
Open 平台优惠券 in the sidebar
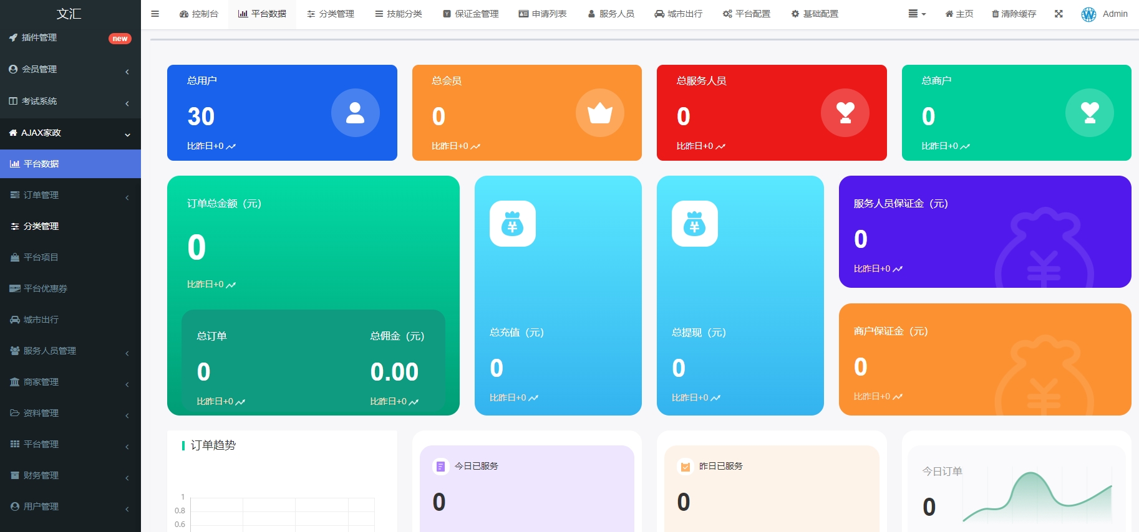point(70,288)
